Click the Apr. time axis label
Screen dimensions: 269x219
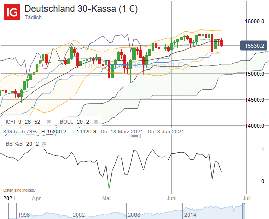(x=37, y=198)
